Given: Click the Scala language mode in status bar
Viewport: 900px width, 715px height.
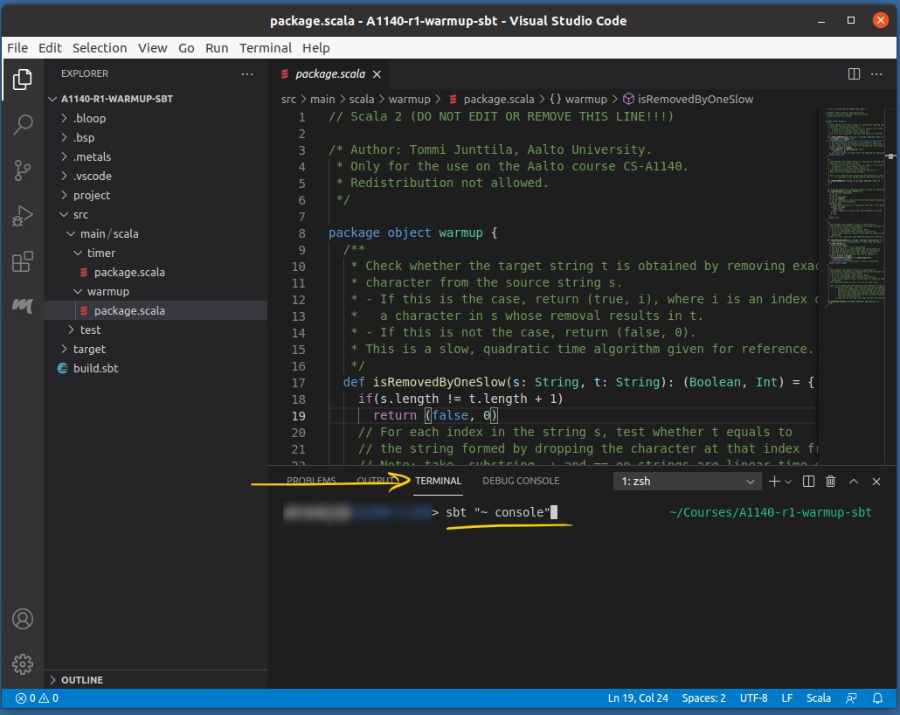Looking at the screenshot, I should coord(818,698).
